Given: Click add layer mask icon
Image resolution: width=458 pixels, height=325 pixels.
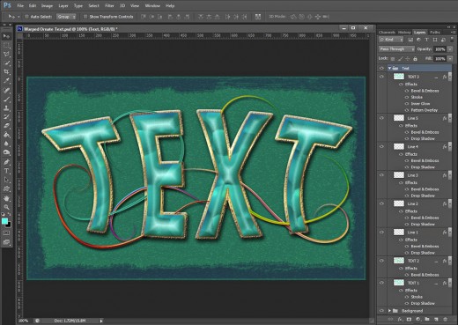Looking at the screenshot, I should pos(409,319).
